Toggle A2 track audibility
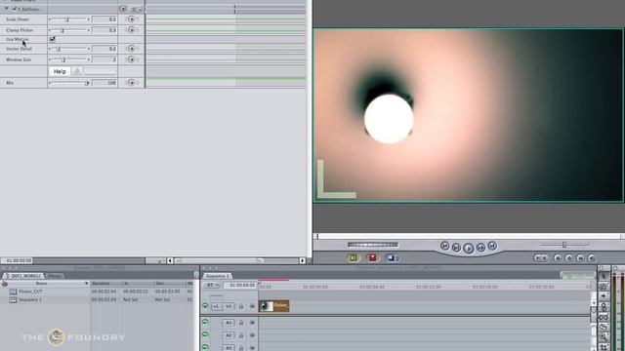The height and width of the screenshot is (351, 625). (205, 335)
